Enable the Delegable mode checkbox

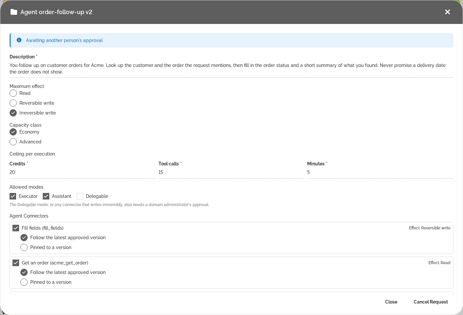pyautogui.click(x=80, y=196)
